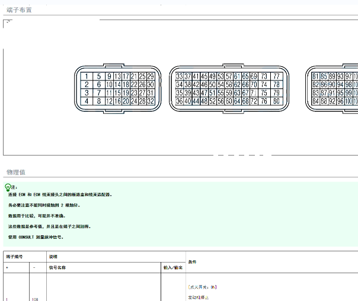
Task: Click terminal 5 in the connector diagram
Action: click(99, 76)
